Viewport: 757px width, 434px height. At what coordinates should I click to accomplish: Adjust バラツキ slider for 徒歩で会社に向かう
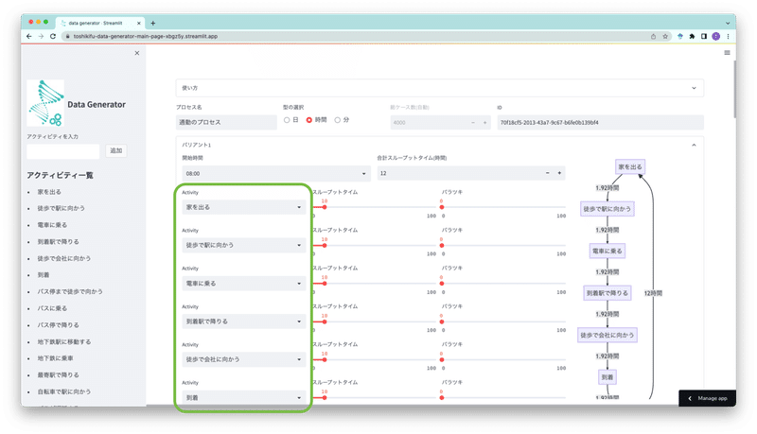[x=442, y=359]
